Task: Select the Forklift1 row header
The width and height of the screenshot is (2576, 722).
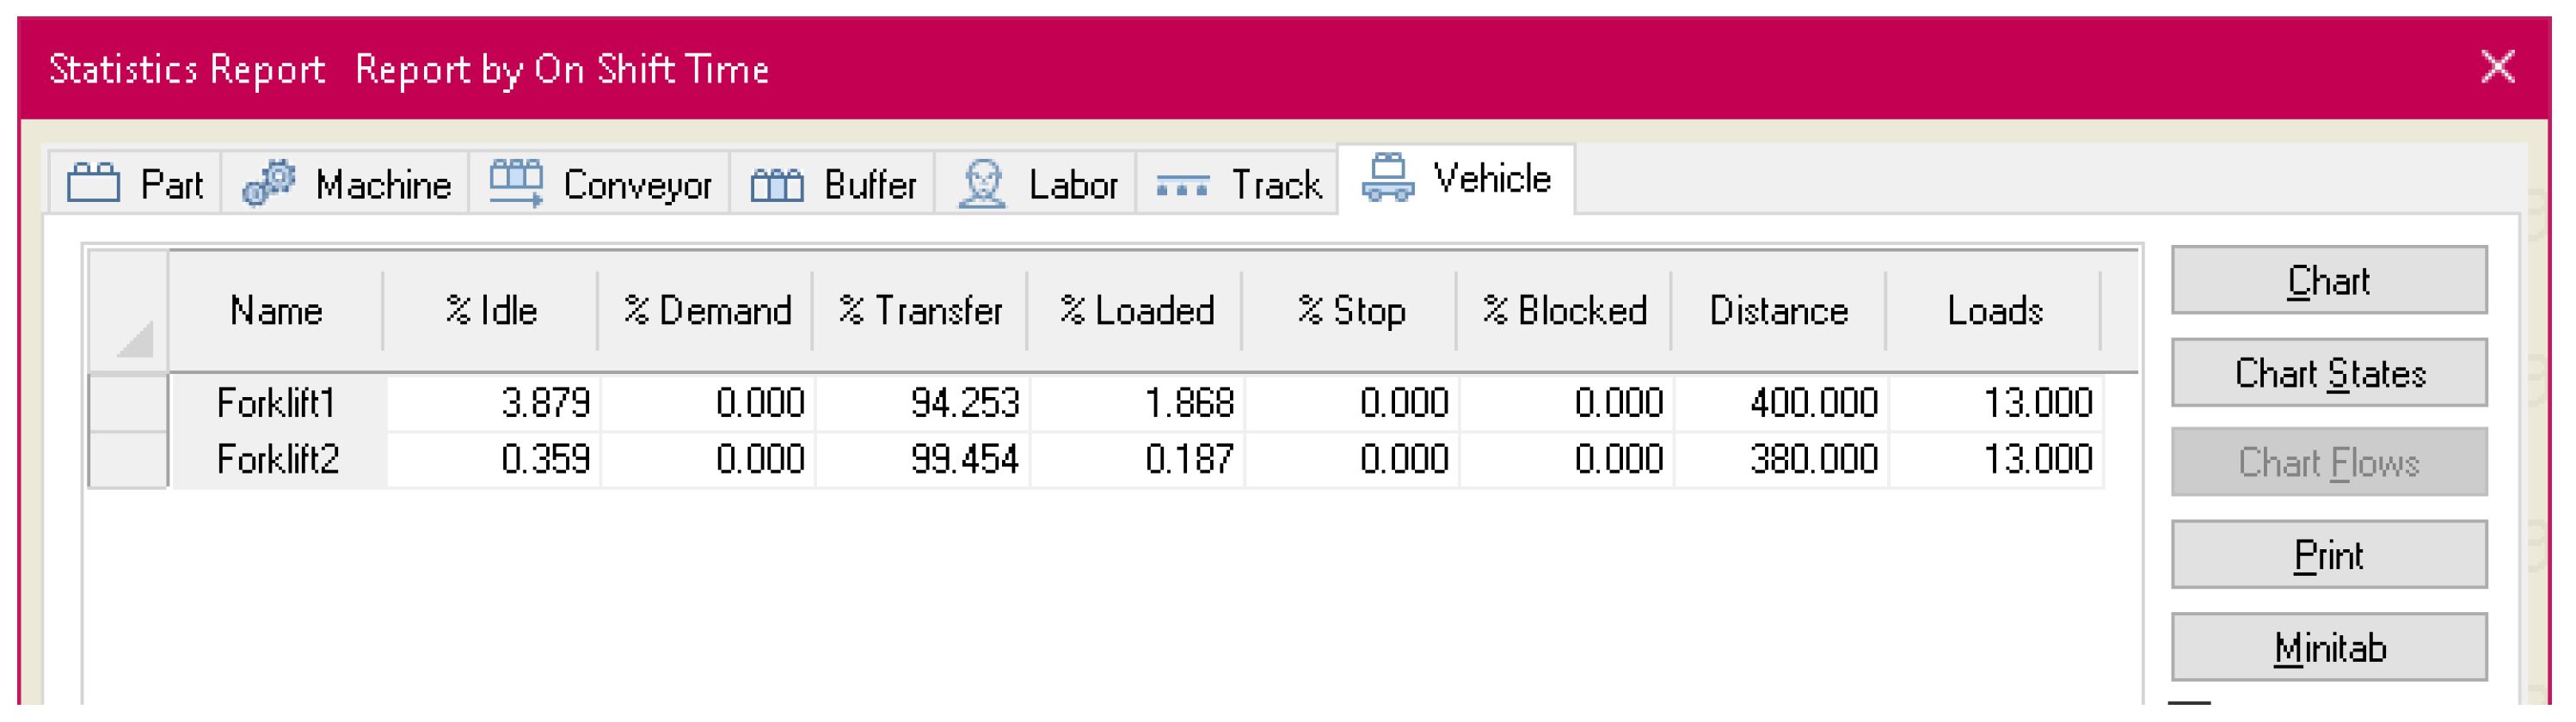Action: (128, 403)
